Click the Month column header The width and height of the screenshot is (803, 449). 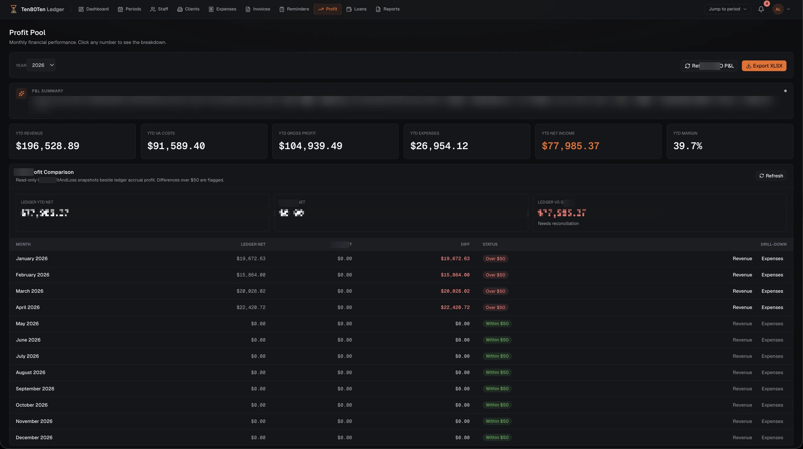pyautogui.click(x=23, y=244)
